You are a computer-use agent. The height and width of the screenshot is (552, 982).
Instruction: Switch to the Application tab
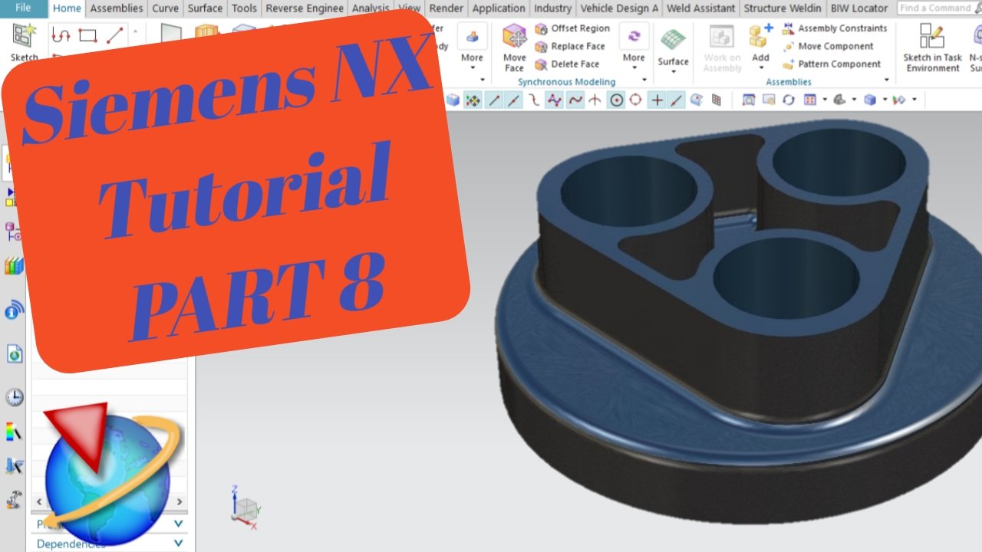coord(499,8)
